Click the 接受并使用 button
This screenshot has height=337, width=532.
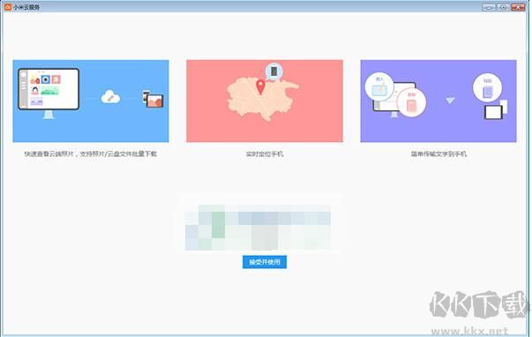[x=265, y=262]
